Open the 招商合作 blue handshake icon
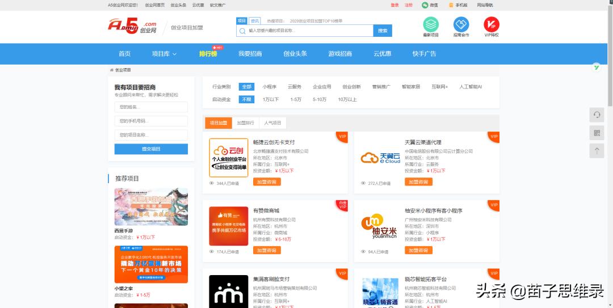 click(x=461, y=24)
